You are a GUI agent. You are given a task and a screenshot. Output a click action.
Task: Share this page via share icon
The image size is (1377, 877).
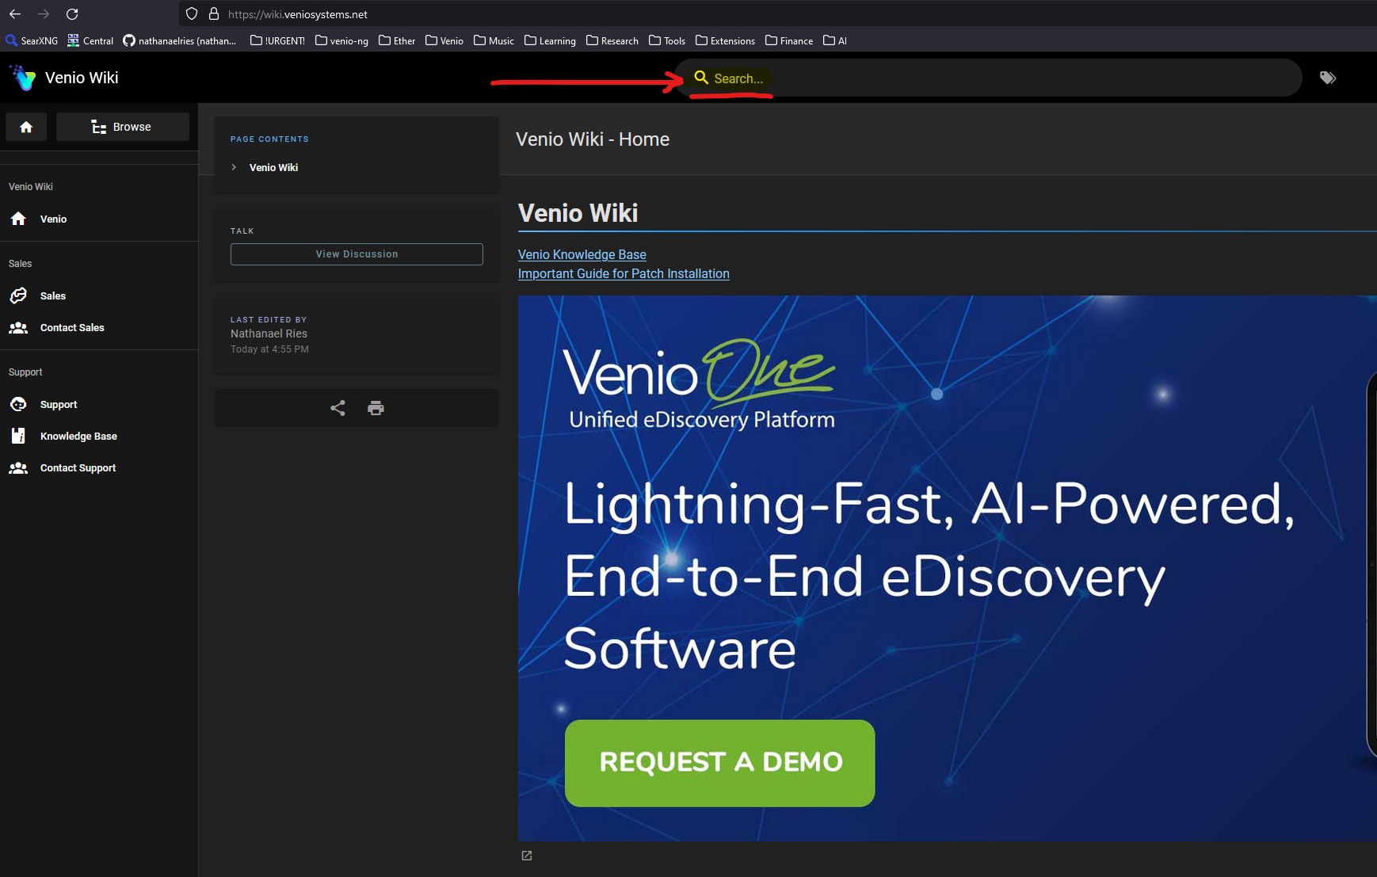coord(338,408)
